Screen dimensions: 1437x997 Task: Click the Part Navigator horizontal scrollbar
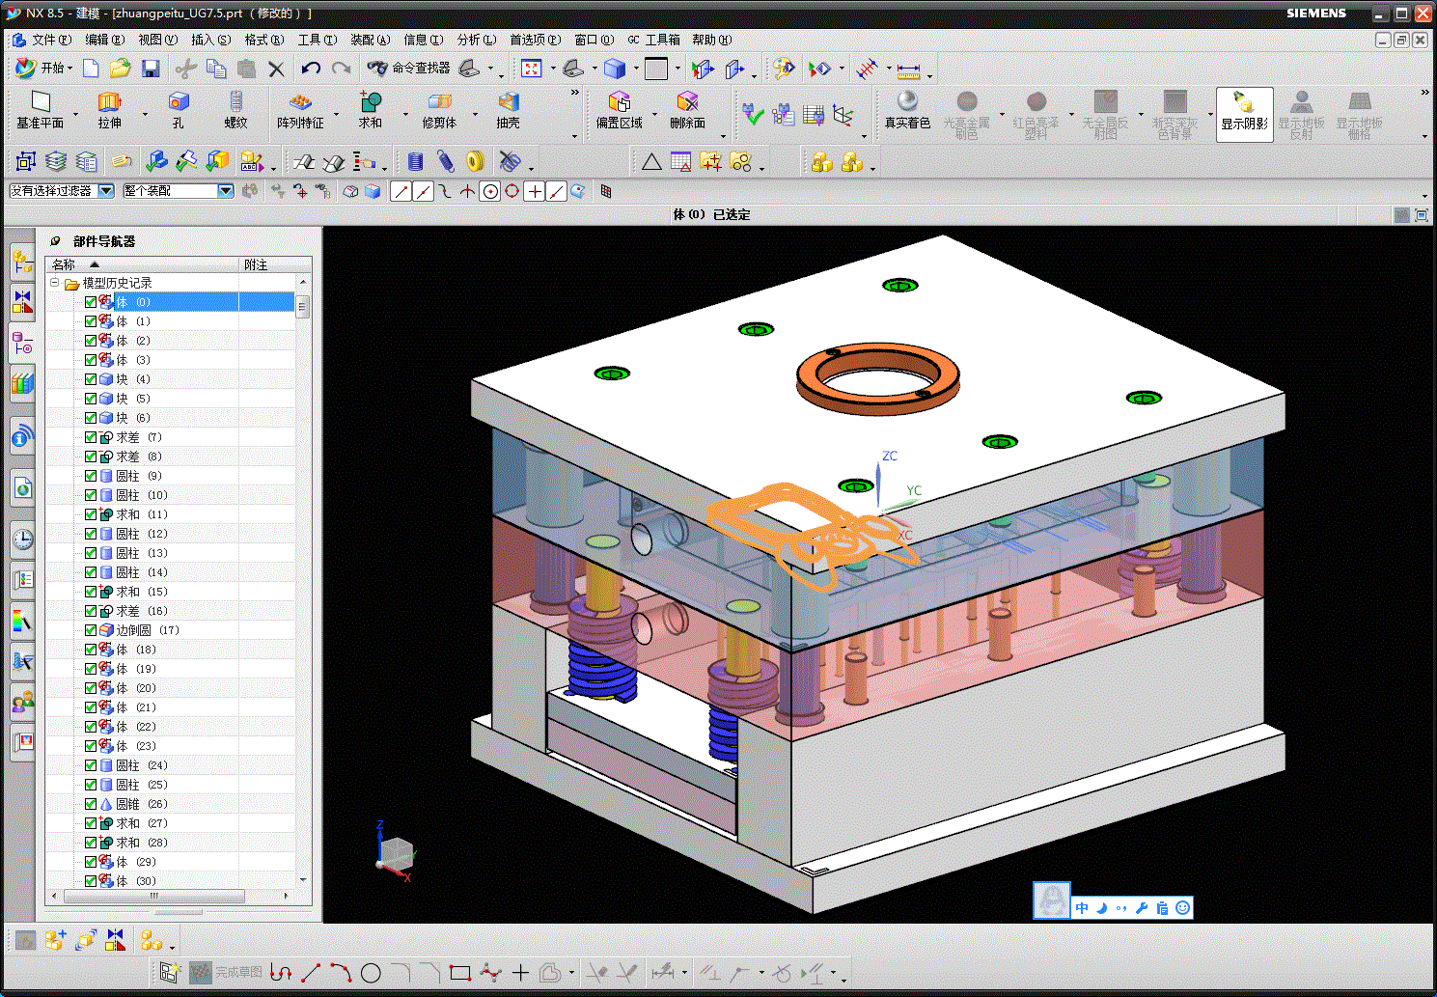click(x=154, y=896)
